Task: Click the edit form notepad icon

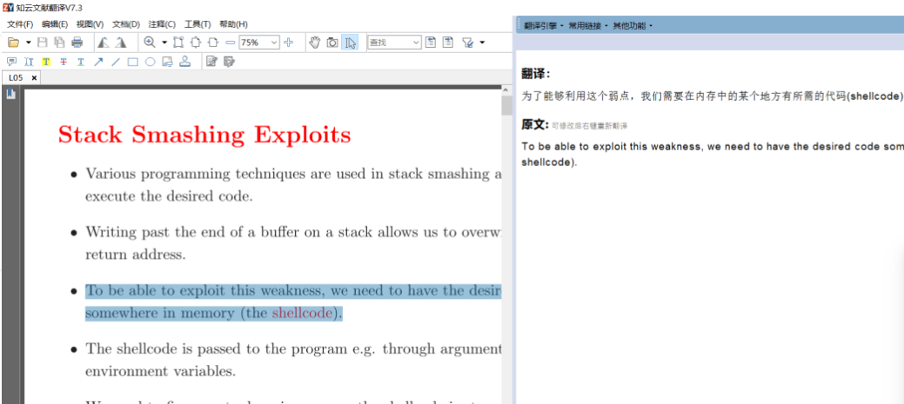Action: pos(211,62)
